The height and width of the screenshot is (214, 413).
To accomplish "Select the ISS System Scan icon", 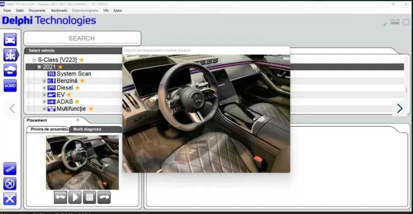I will [51, 74].
